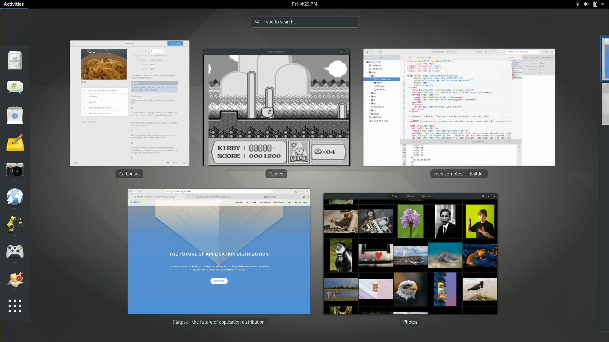Launch the Polari chat app from dock

(x=15, y=87)
